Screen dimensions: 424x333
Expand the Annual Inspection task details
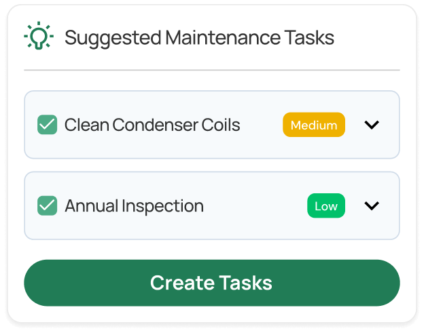coord(371,205)
